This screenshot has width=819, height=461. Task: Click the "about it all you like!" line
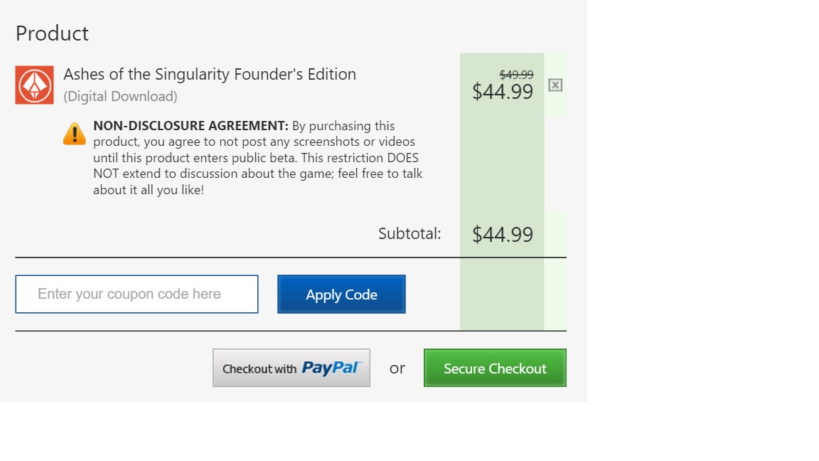pyautogui.click(x=149, y=190)
